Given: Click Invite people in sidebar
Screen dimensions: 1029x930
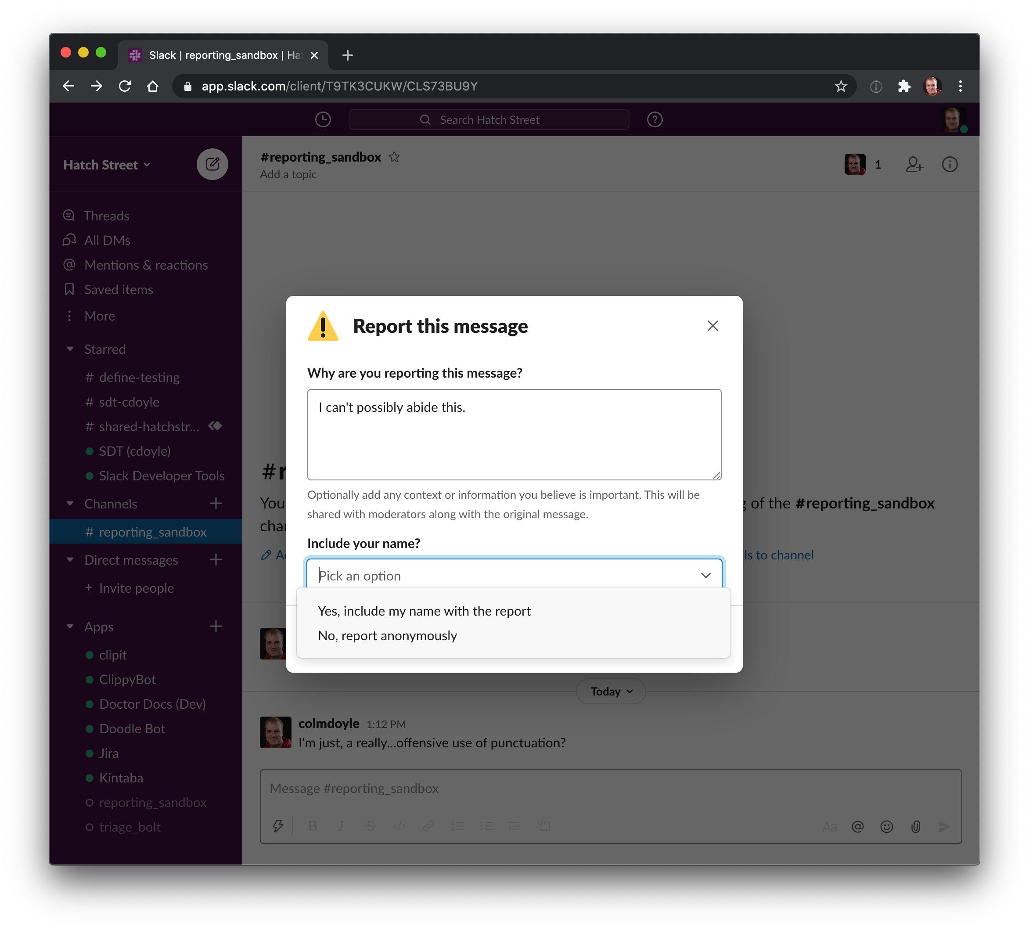Looking at the screenshot, I should coord(136,588).
